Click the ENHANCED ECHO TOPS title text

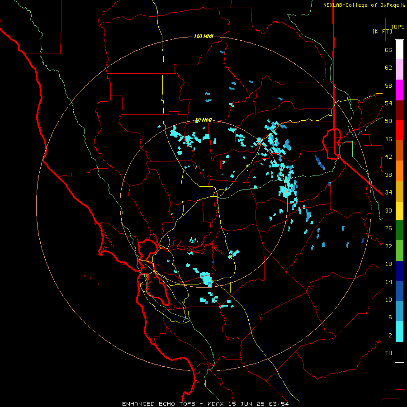pos(159,404)
